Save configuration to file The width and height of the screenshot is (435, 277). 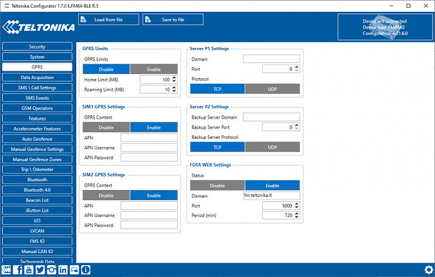click(x=173, y=20)
